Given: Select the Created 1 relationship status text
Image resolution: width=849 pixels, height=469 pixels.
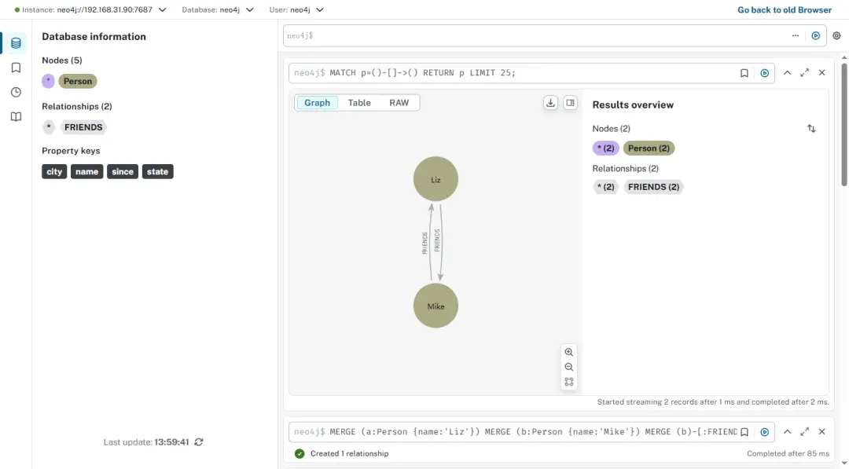Looking at the screenshot, I should pyautogui.click(x=349, y=454).
